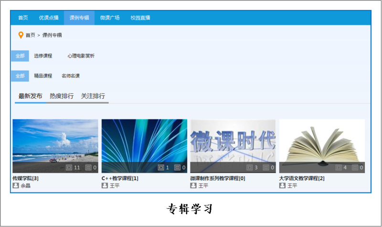
Task: Open the open-book thumbnail of 大学语文教学课程
Action: click(322, 146)
